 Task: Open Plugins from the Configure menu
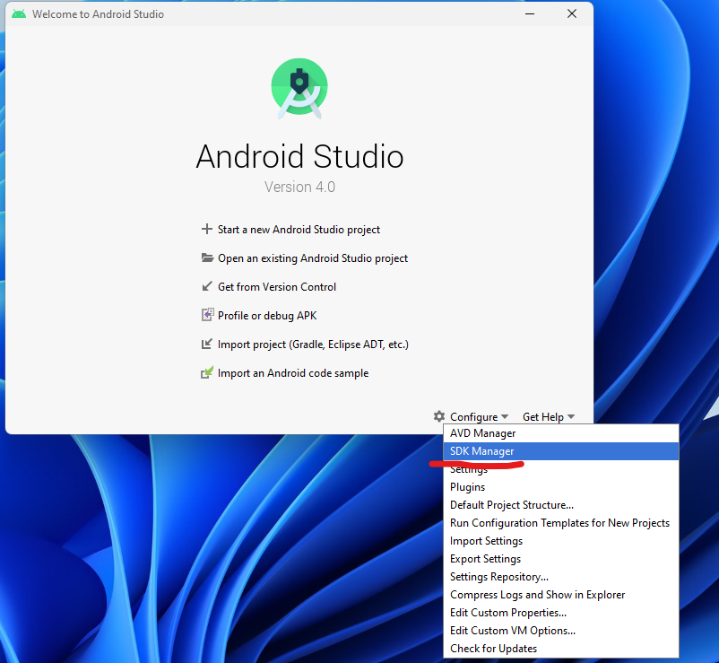coord(467,487)
